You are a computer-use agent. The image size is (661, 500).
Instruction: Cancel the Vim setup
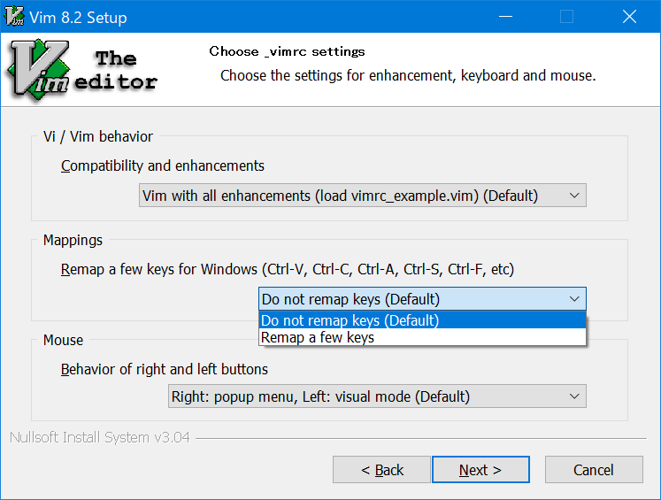pos(594,469)
